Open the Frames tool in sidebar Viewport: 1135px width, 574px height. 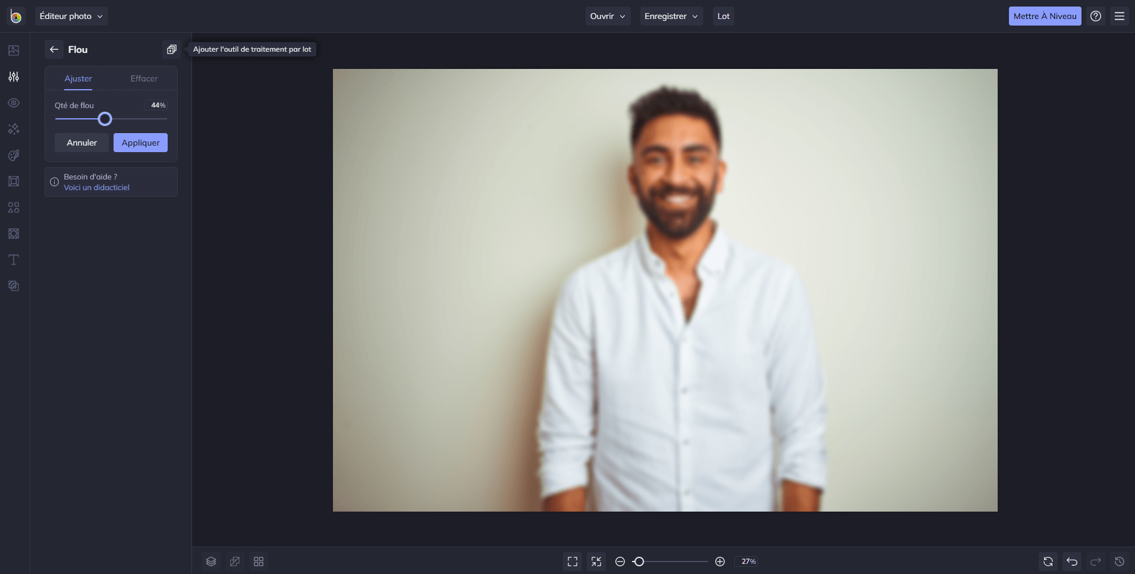[x=14, y=181]
